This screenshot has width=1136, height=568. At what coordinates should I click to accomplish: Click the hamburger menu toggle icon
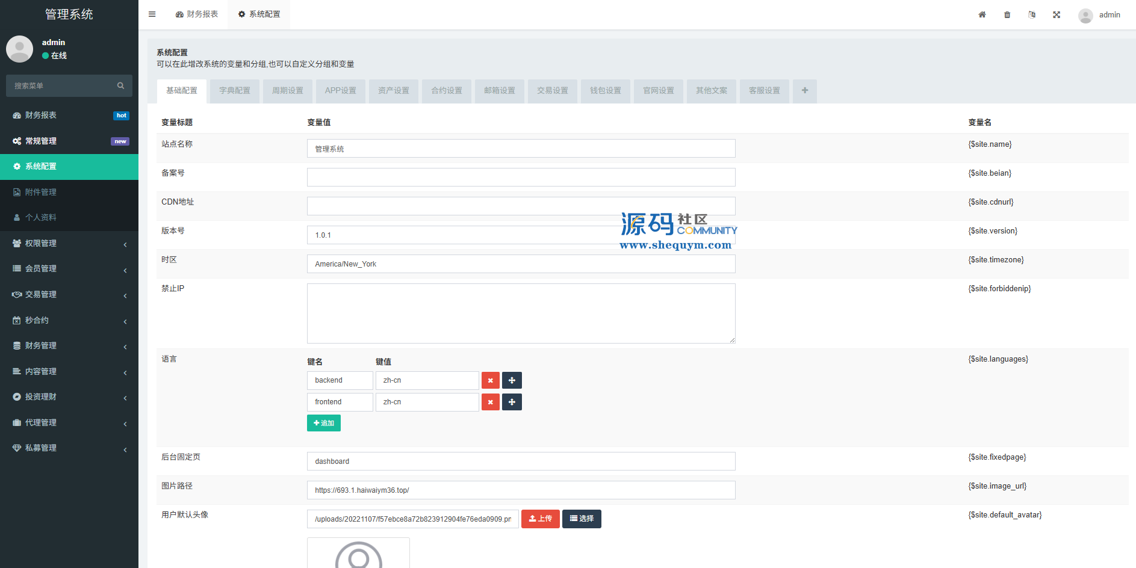[x=152, y=14]
